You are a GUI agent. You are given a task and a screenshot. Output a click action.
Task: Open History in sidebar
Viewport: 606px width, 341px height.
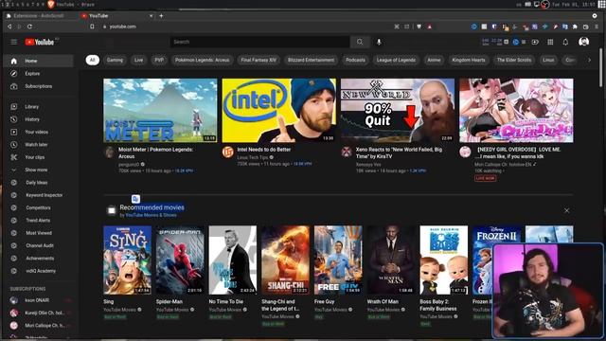pos(38,119)
